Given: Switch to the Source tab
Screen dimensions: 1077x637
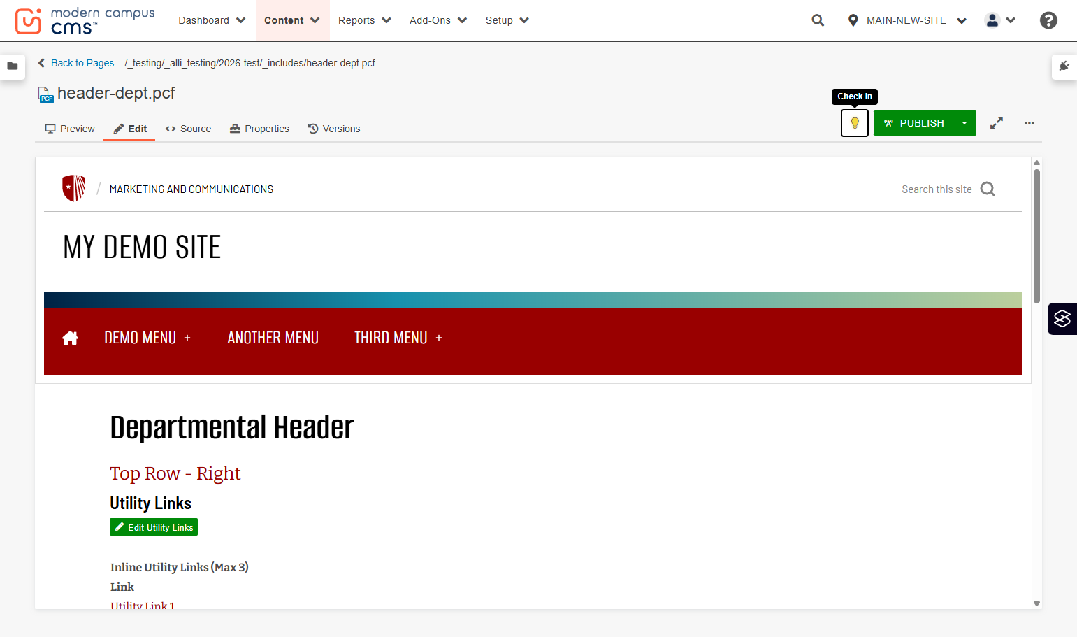Looking at the screenshot, I should point(188,129).
